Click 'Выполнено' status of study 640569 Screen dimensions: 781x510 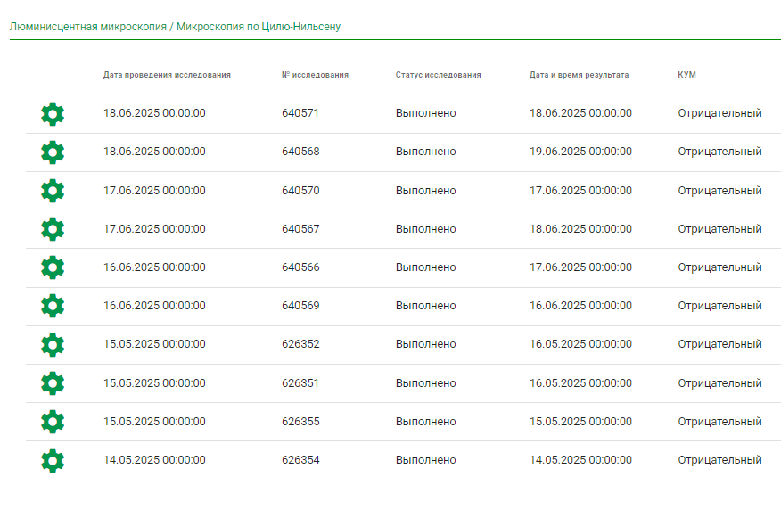tap(426, 306)
